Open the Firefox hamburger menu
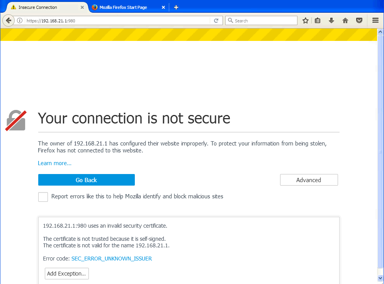This screenshot has width=384, height=284. (376, 21)
